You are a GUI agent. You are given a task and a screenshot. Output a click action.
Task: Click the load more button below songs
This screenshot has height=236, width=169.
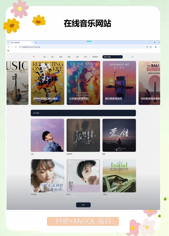(83, 205)
